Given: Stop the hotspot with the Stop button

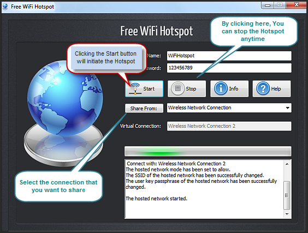Looking at the screenshot, I should coord(187,89).
